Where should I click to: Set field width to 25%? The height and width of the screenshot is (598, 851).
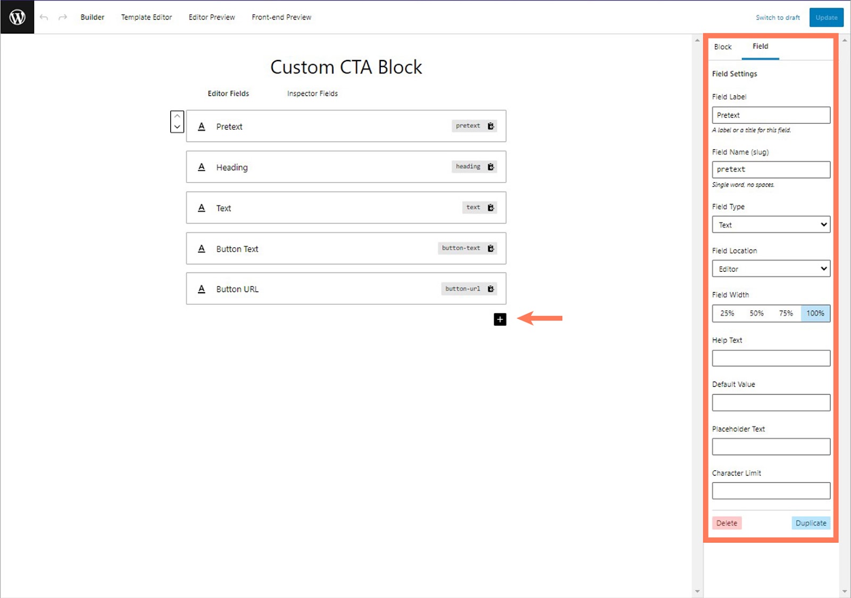727,313
